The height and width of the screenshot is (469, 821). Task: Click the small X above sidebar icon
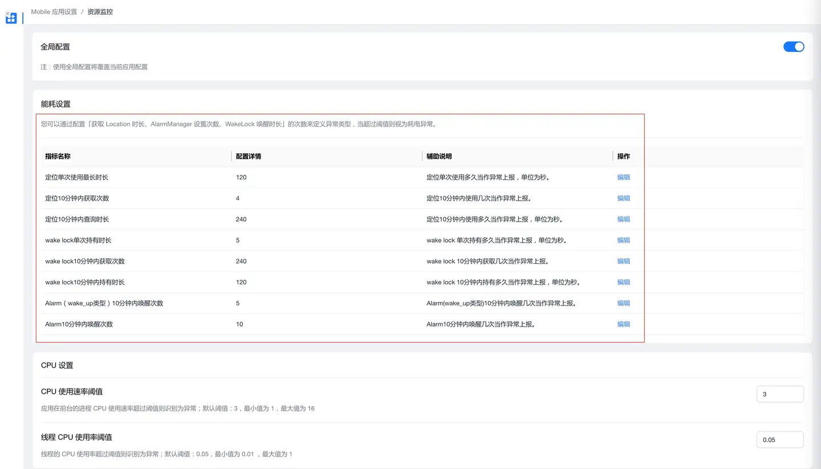pos(7,13)
